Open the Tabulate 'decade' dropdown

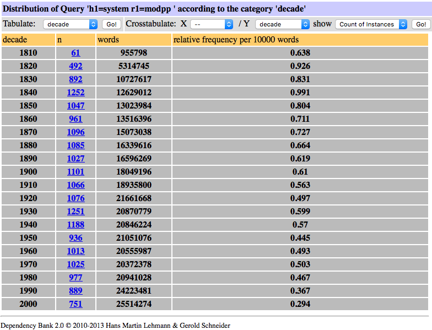pyautogui.click(x=71, y=24)
